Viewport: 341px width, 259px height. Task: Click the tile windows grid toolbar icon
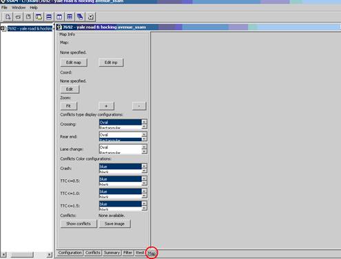pyautogui.click(x=70, y=17)
